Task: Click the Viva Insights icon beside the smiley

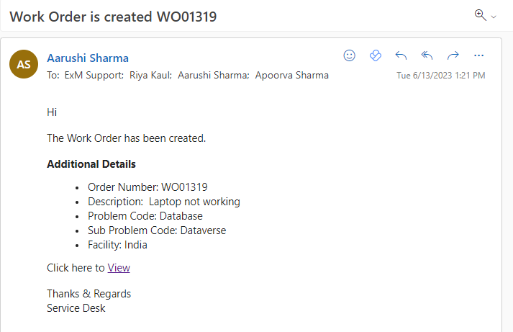Action: pyautogui.click(x=375, y=55)
